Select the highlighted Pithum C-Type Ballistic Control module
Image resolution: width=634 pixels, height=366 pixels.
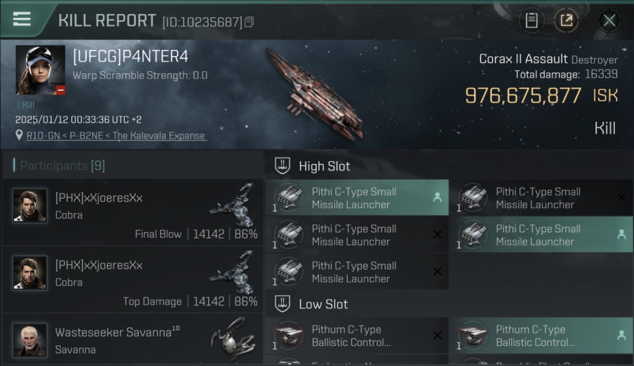coord(541,336)
